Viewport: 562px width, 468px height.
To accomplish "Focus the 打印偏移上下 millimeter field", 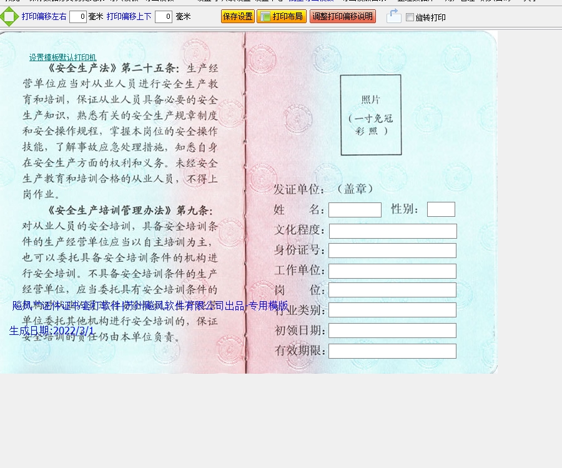I will [164, 17].
